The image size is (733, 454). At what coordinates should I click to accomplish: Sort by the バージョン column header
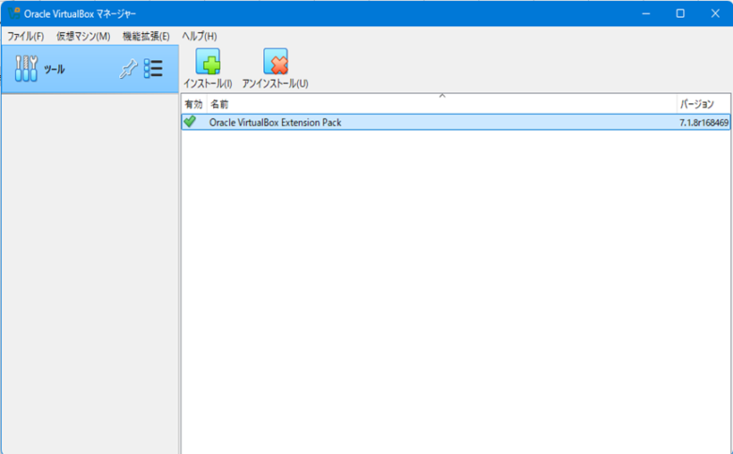point(704,103)
